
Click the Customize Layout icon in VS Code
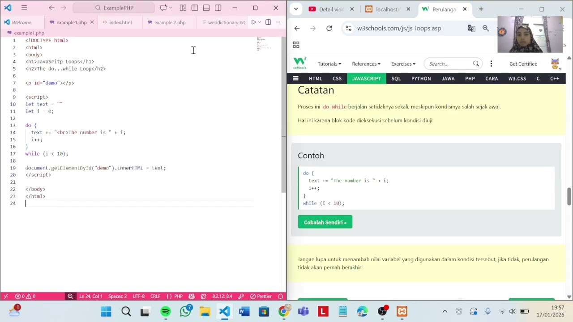183,8
